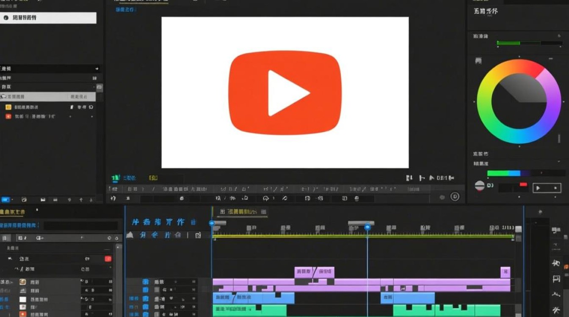
Task: Click the red square toggle in the lower-left layer panel
Action: tap(108, 259)
